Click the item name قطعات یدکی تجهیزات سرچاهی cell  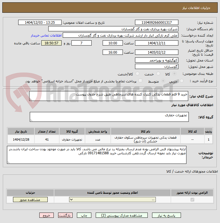point(145,139)
